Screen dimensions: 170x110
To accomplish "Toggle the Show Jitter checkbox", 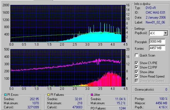I will point(136,72).
